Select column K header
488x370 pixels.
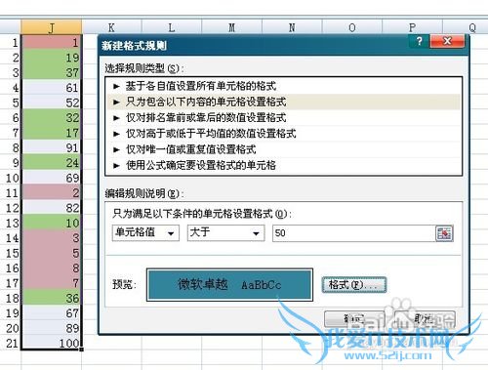[x=111, y=27]
